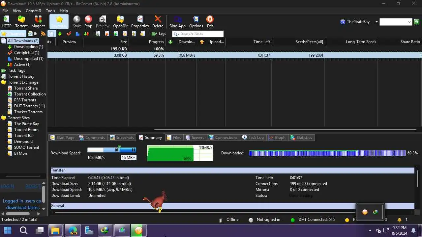Screen dimensions: 422x237
Task: Click the Downloaded pieces progress bar
Action: click(327, 153)
